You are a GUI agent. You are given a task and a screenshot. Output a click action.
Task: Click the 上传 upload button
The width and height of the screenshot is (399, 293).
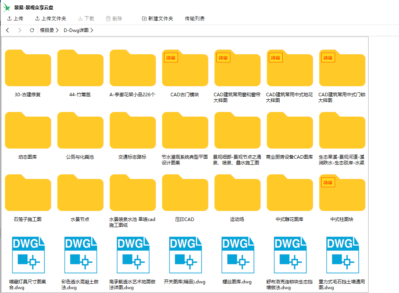click(15, 18)
